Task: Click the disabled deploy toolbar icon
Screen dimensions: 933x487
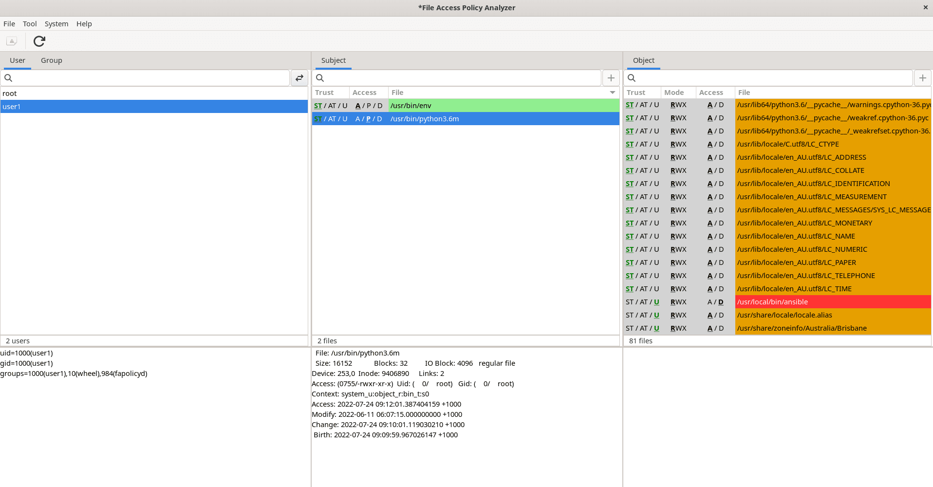Action: coord(12,41)
